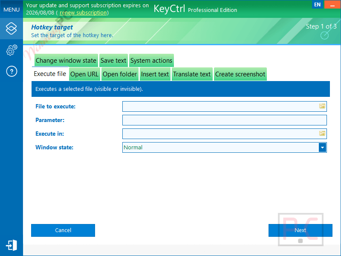Browse for file to execute folder icon
341x256 pixels.
[x=322, y=106]
